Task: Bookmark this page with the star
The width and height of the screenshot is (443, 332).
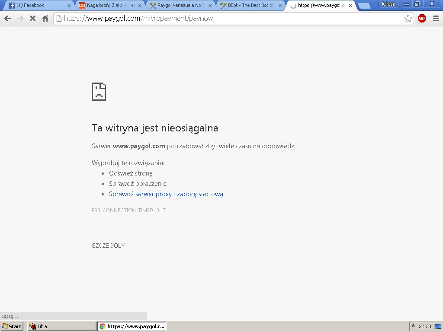Action: click(408, 19)
